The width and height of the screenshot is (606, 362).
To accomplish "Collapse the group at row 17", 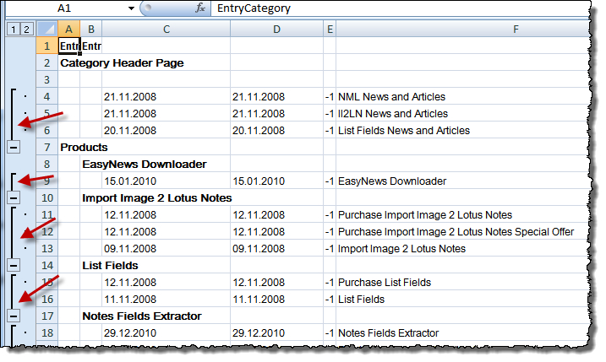I will [14, 316].
